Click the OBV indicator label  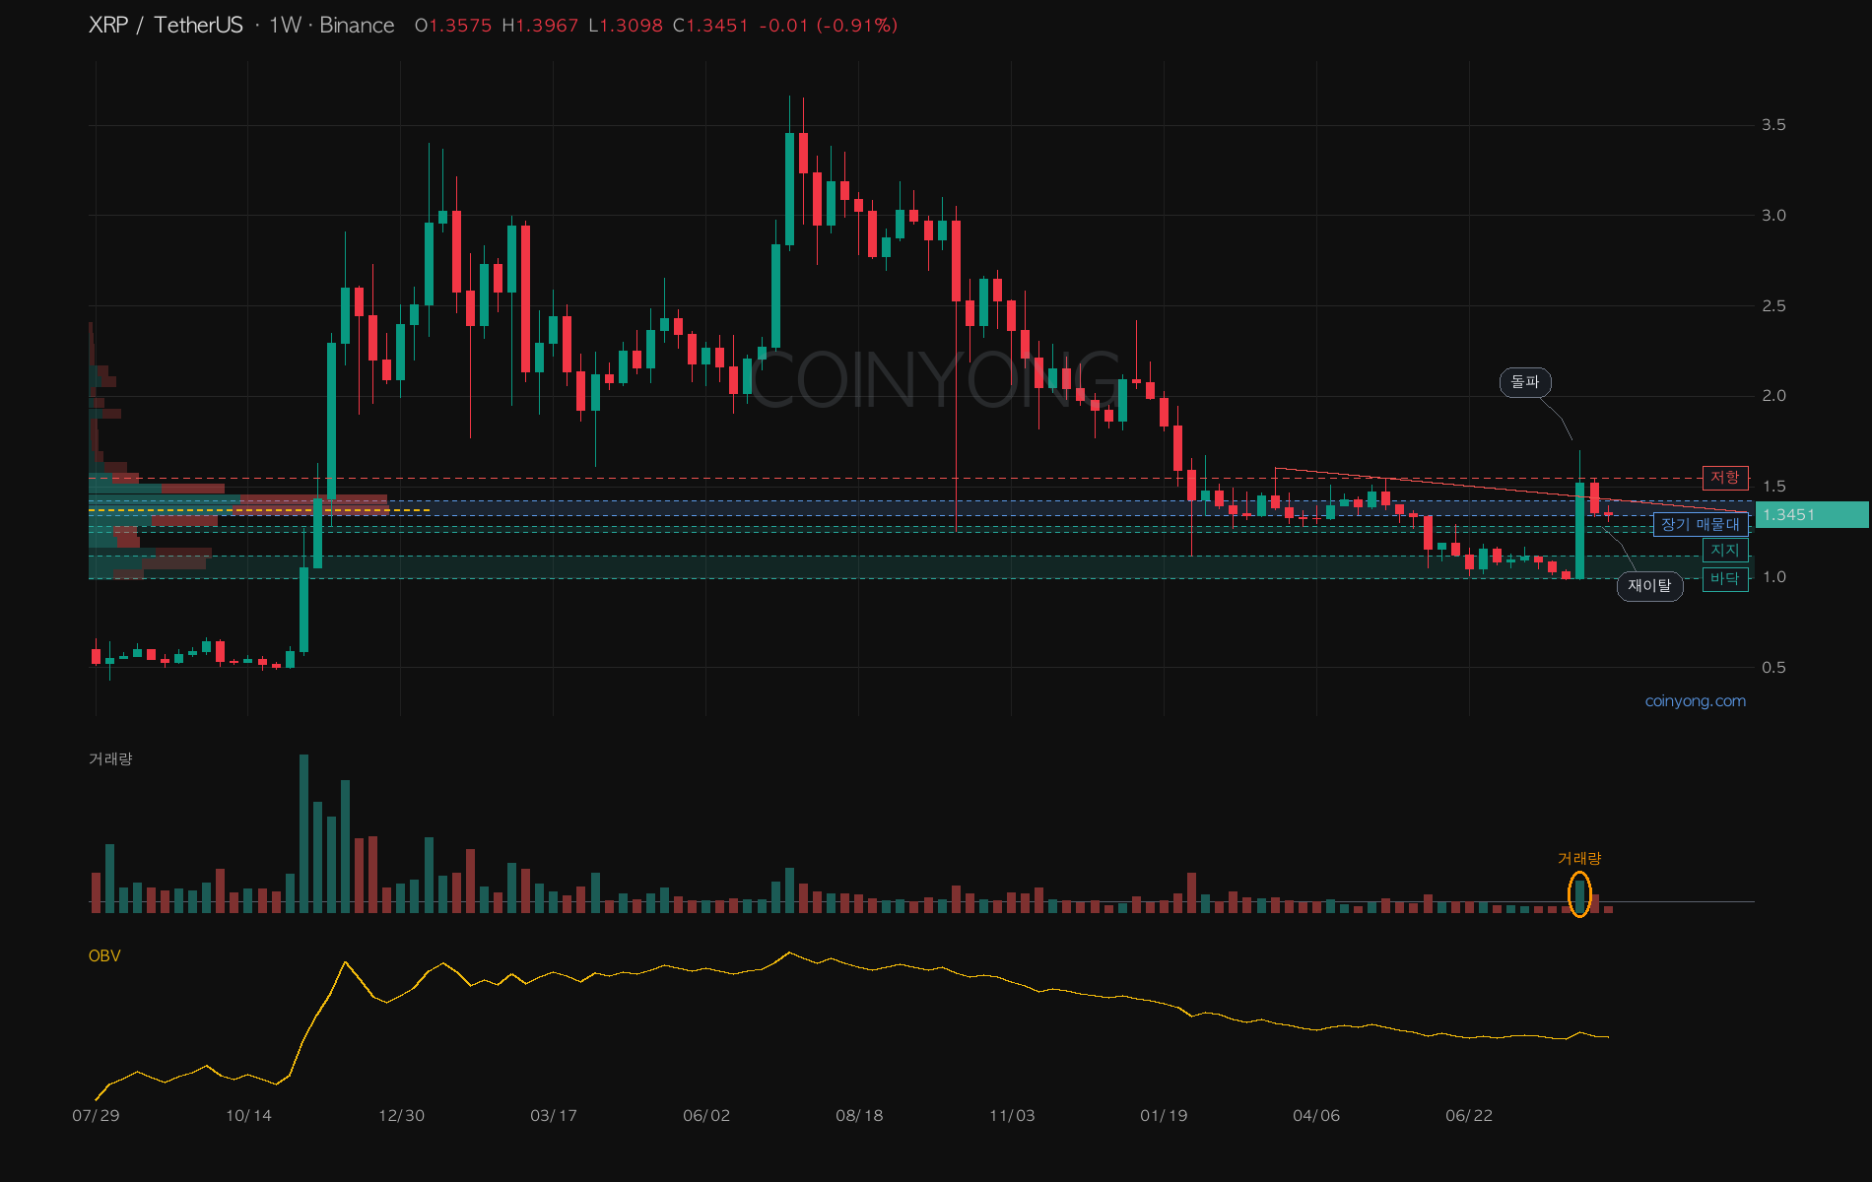(x=104, y=955)
